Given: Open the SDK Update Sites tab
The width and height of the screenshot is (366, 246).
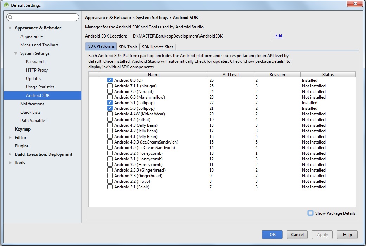Looking at the screenshot, I should (158, 47).
